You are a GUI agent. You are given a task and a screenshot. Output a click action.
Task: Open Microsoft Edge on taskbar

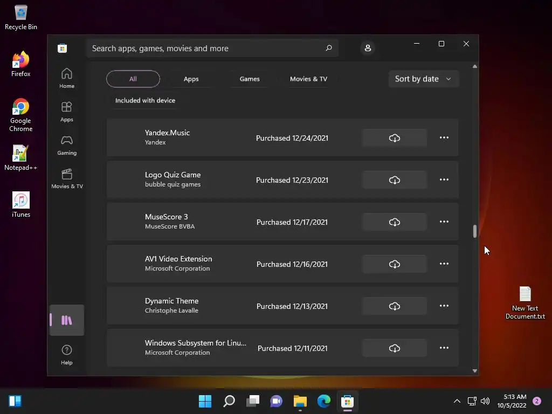[324, 401]
